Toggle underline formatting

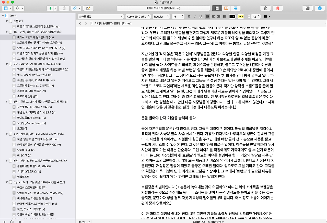tap(201, 16)
